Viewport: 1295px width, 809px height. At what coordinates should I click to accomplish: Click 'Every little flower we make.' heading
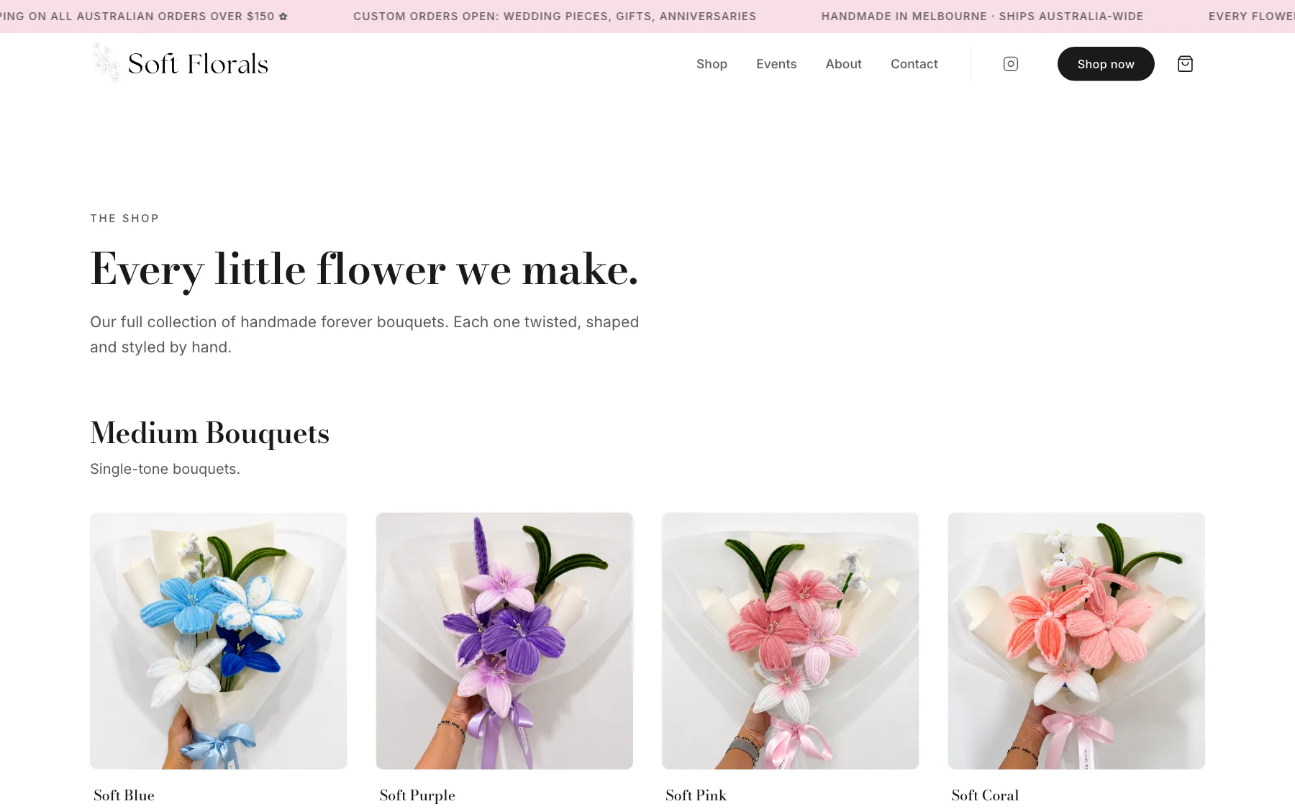click(364, 270)
